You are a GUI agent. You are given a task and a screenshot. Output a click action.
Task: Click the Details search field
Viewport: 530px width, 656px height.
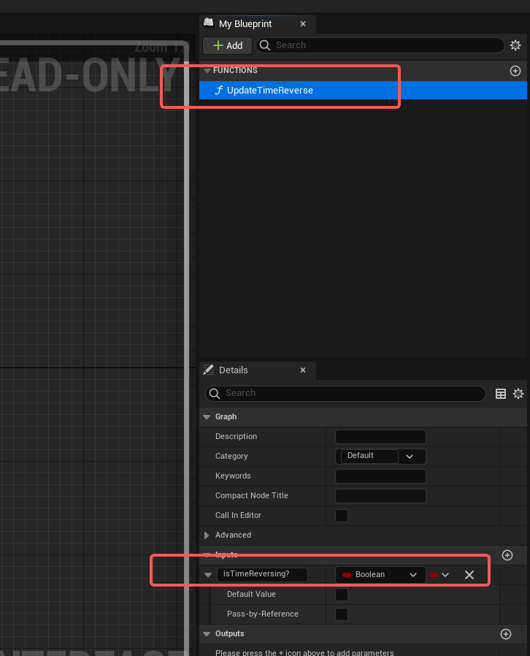point(345,393)
